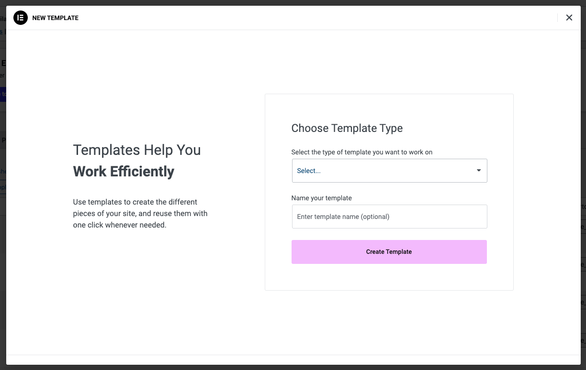Click the Templates Help You heading

(x=136, y=150)
